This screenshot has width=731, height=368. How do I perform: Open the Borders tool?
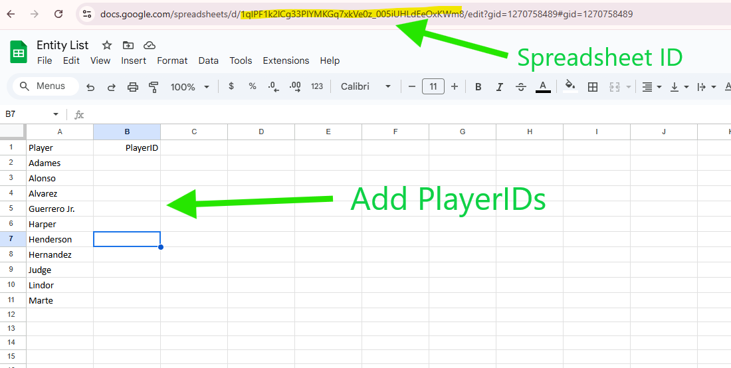[x=593, y=87]
